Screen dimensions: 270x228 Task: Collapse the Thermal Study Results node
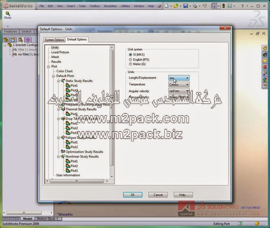click(x=58, y=109)
